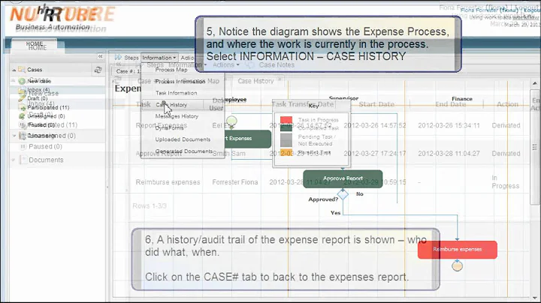The image size is (541, 303).
Task: Collapse the left sidebar with the double-chevron icon
Action: click(x=100, y=56)
